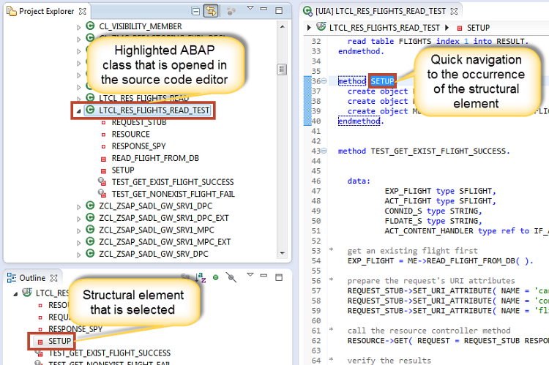The image size is (549, 365).
Task: Open the Project Explorer view menu triangle
Action: (x=250, y=8)
